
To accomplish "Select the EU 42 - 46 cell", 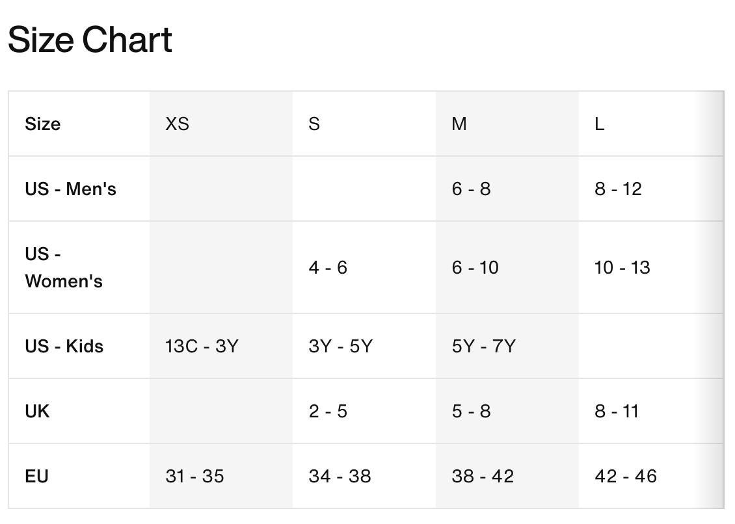I will 626,476.
